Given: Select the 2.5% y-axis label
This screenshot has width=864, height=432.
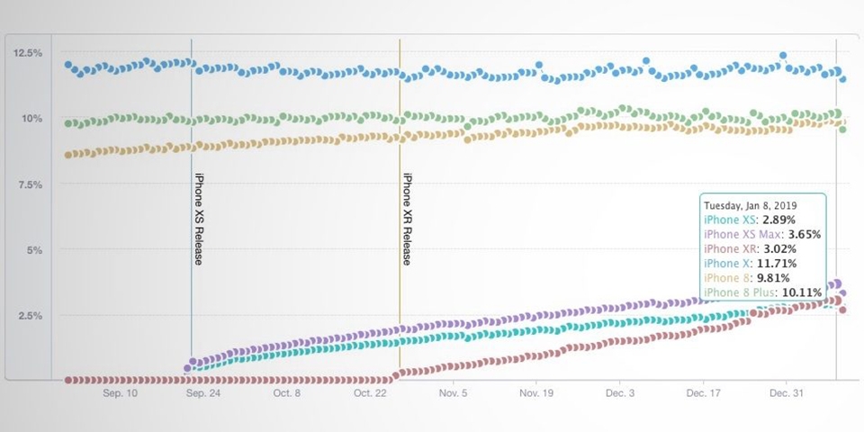Looking at the screenshot, I should click(31, 316).
